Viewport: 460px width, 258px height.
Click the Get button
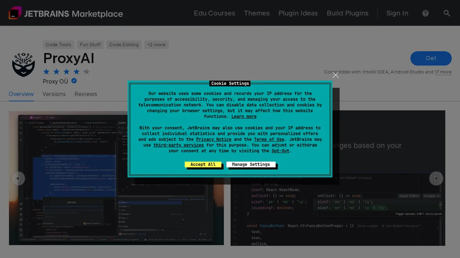431,58
